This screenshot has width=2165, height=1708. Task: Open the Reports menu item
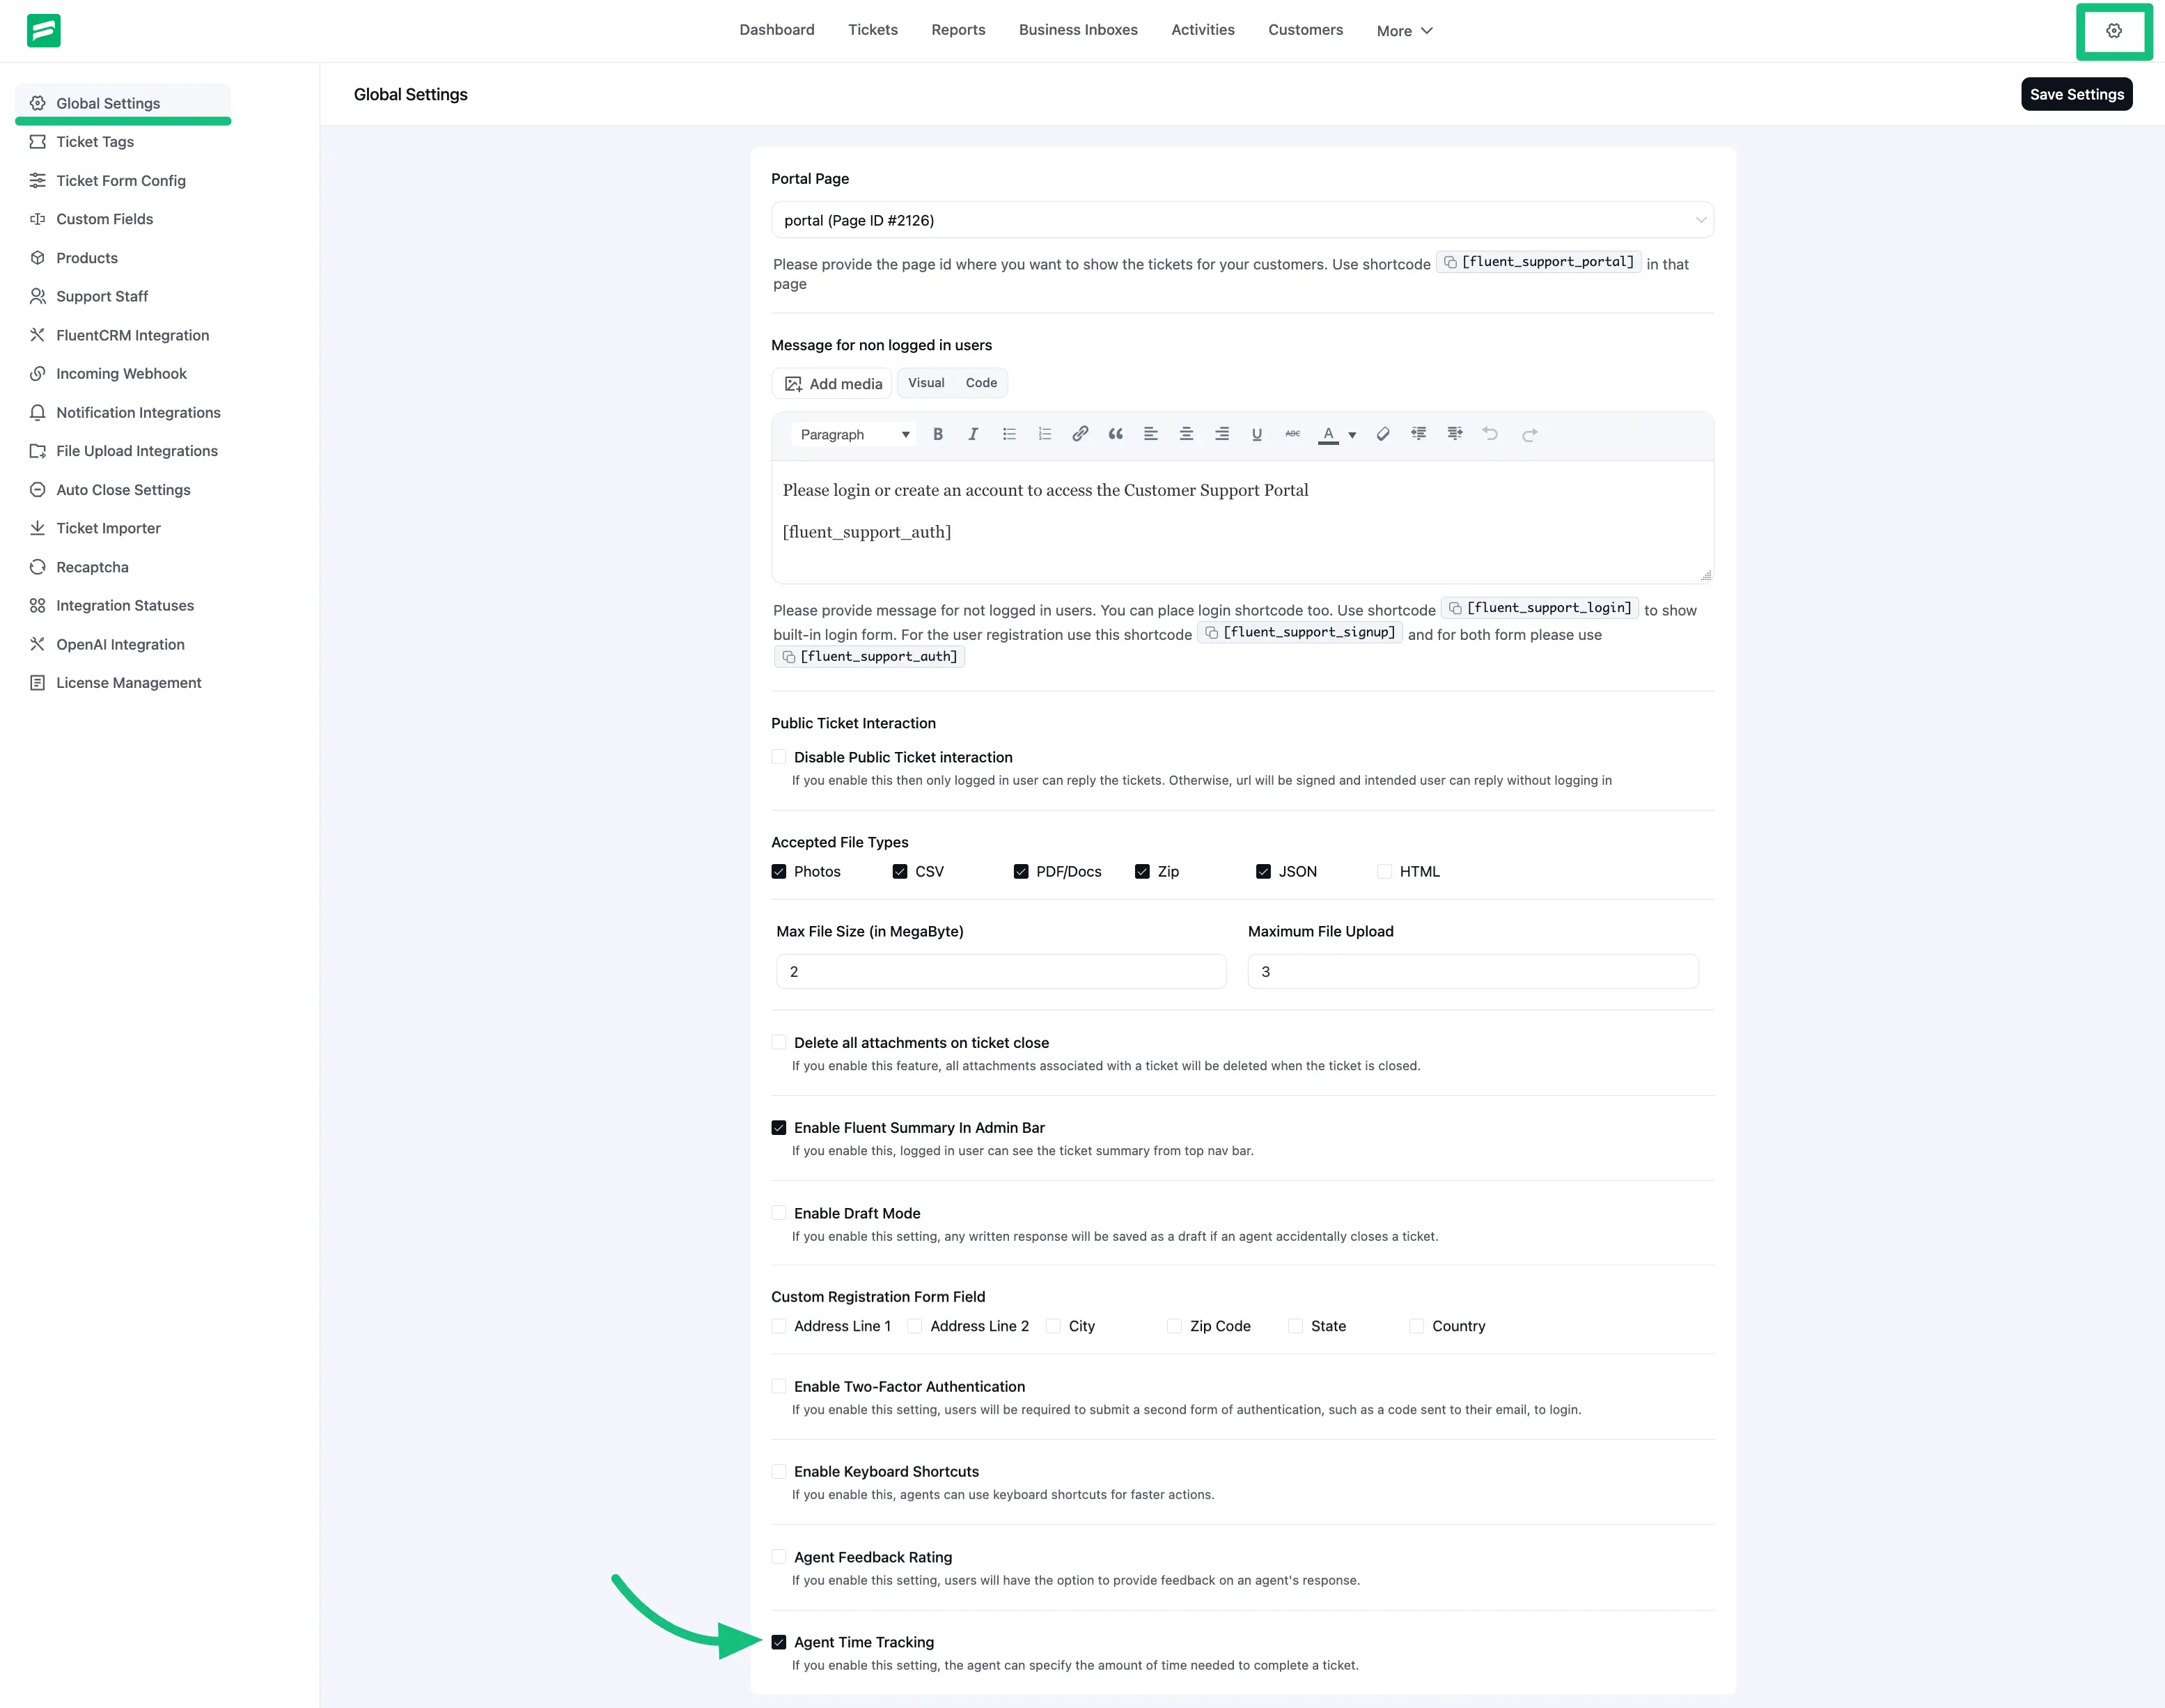coord(958,30)
